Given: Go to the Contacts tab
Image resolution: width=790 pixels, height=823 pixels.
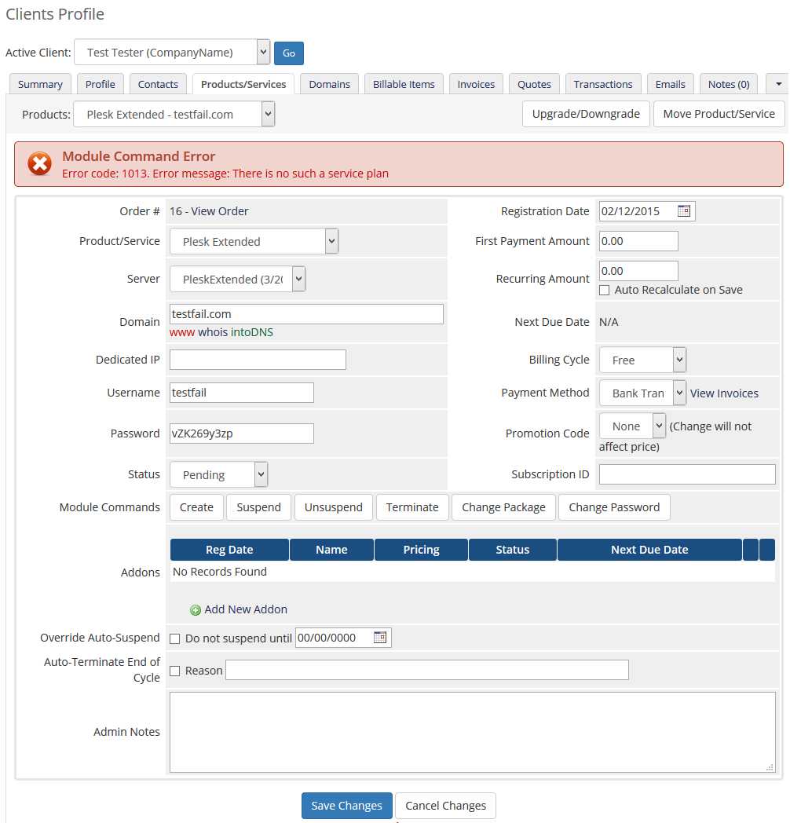Looking at the screenshot, I should (158, 84).
